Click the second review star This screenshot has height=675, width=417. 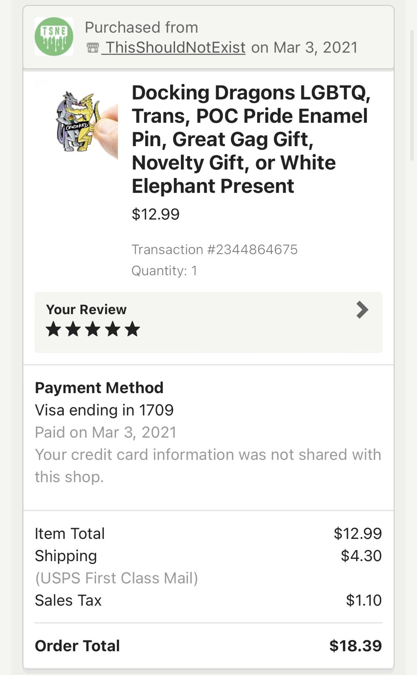(x=73, y=329)
